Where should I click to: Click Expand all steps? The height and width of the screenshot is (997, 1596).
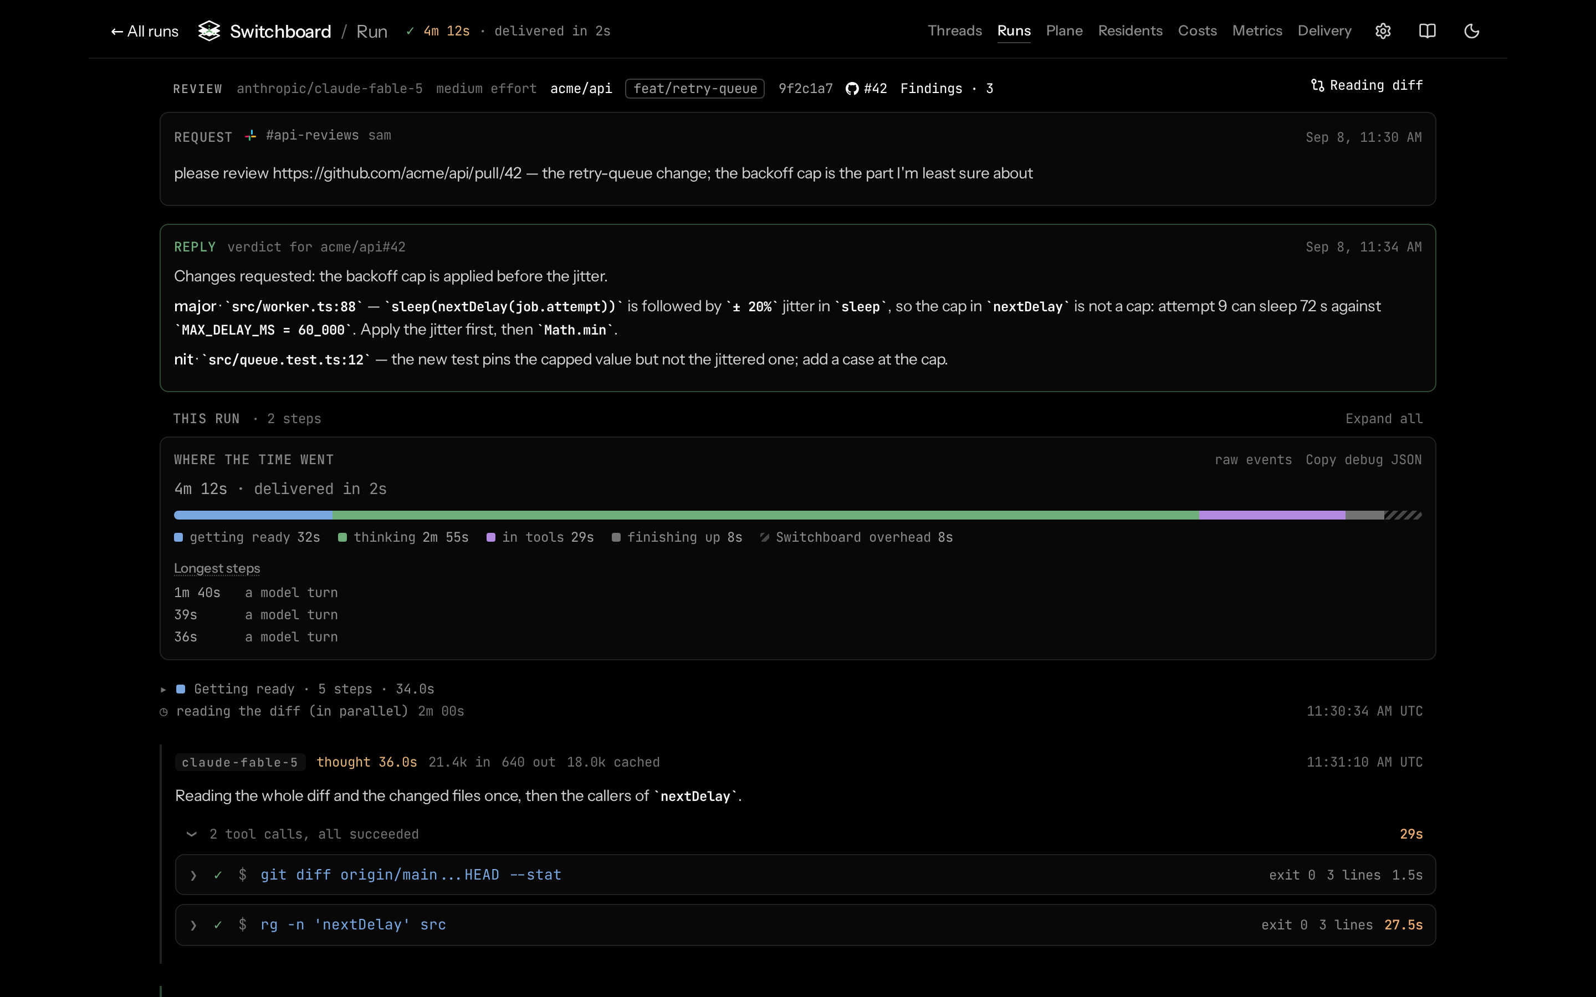[1384, 419]
